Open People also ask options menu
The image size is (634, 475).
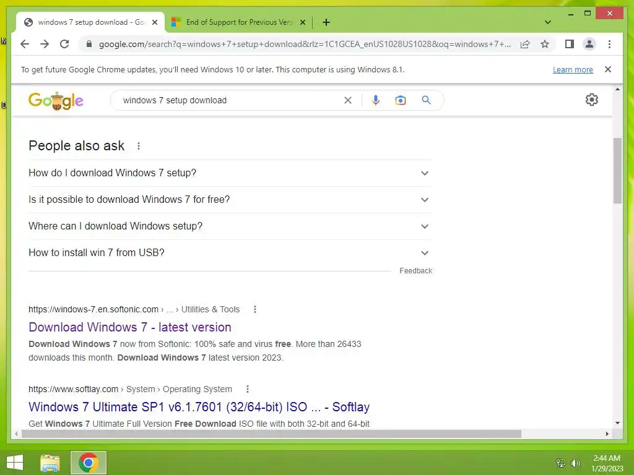click(139, 146)
